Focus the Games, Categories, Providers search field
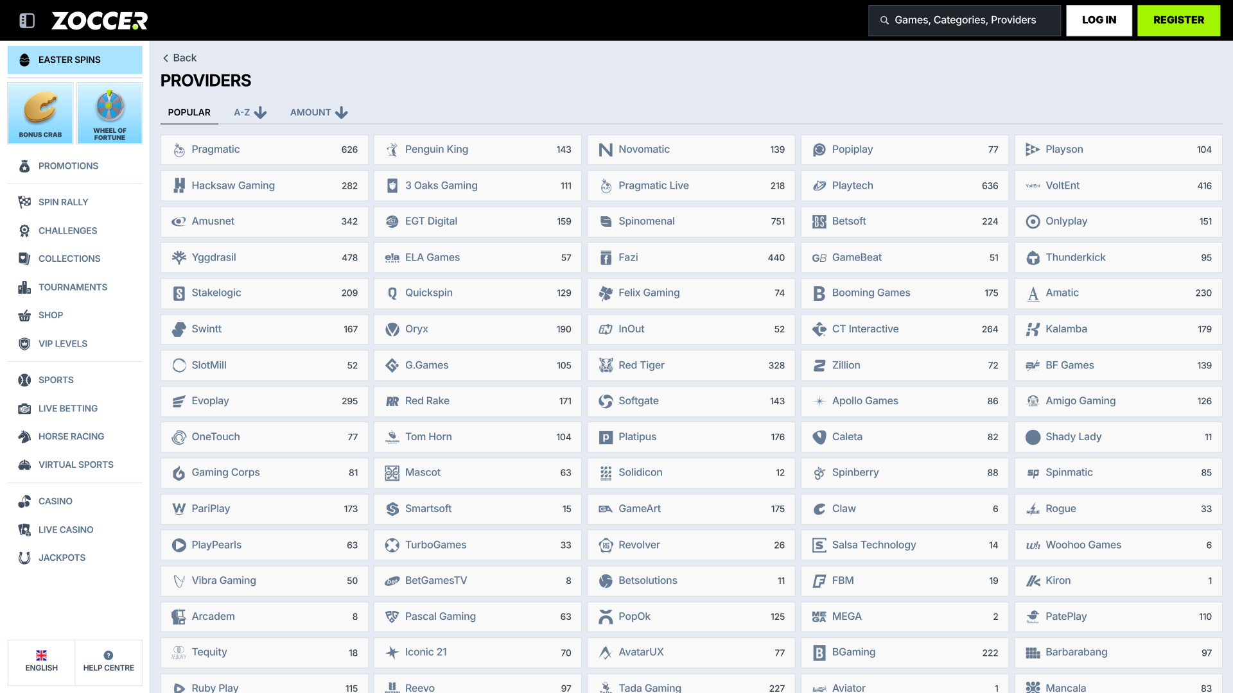This screenshot has width=1233, height=693. (x=965, y=20)
